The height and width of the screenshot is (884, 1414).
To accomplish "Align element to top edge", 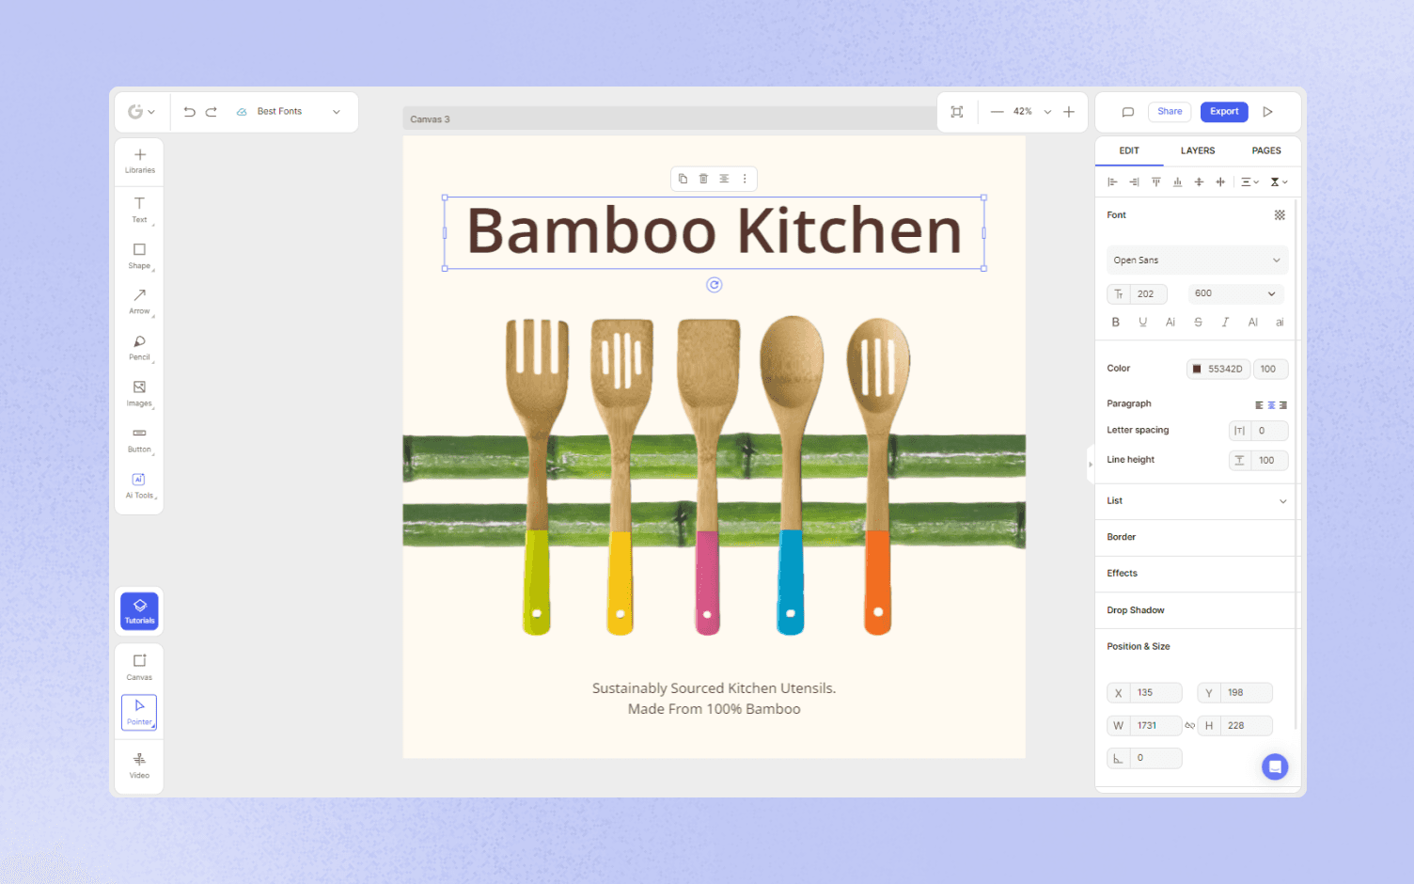I will point(1155,182).
